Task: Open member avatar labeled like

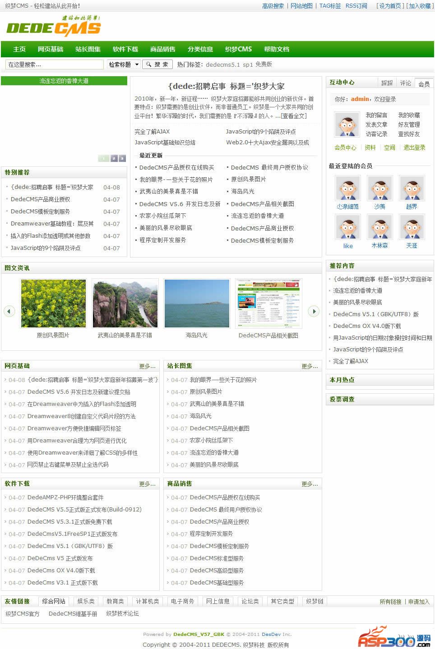Action: [x=348, y=227]
